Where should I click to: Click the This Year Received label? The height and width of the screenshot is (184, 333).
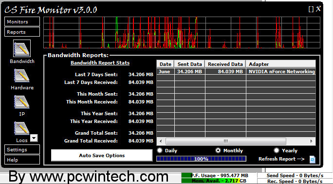94,122
